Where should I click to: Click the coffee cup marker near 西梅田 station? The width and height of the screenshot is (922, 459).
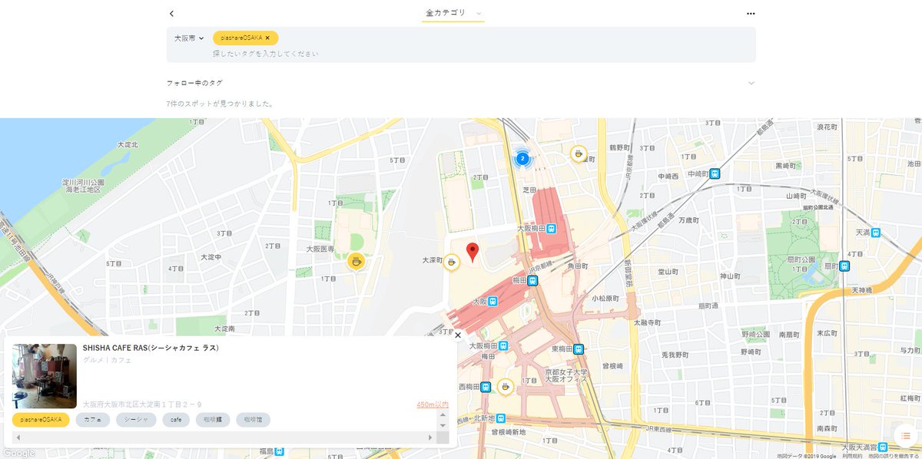click(x=506, y=385)
